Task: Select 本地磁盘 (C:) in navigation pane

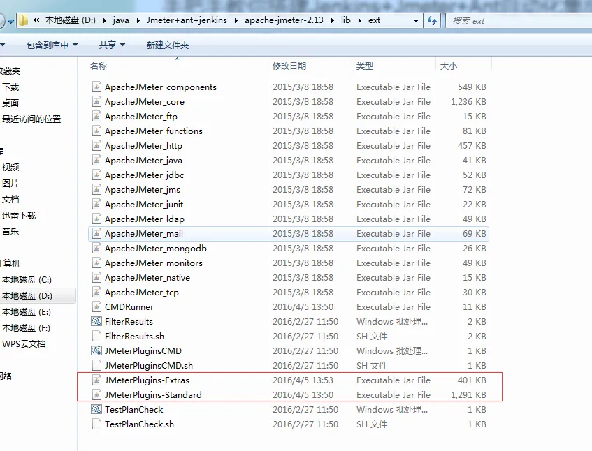Action: pyautogui.click(x=27, y=280)
